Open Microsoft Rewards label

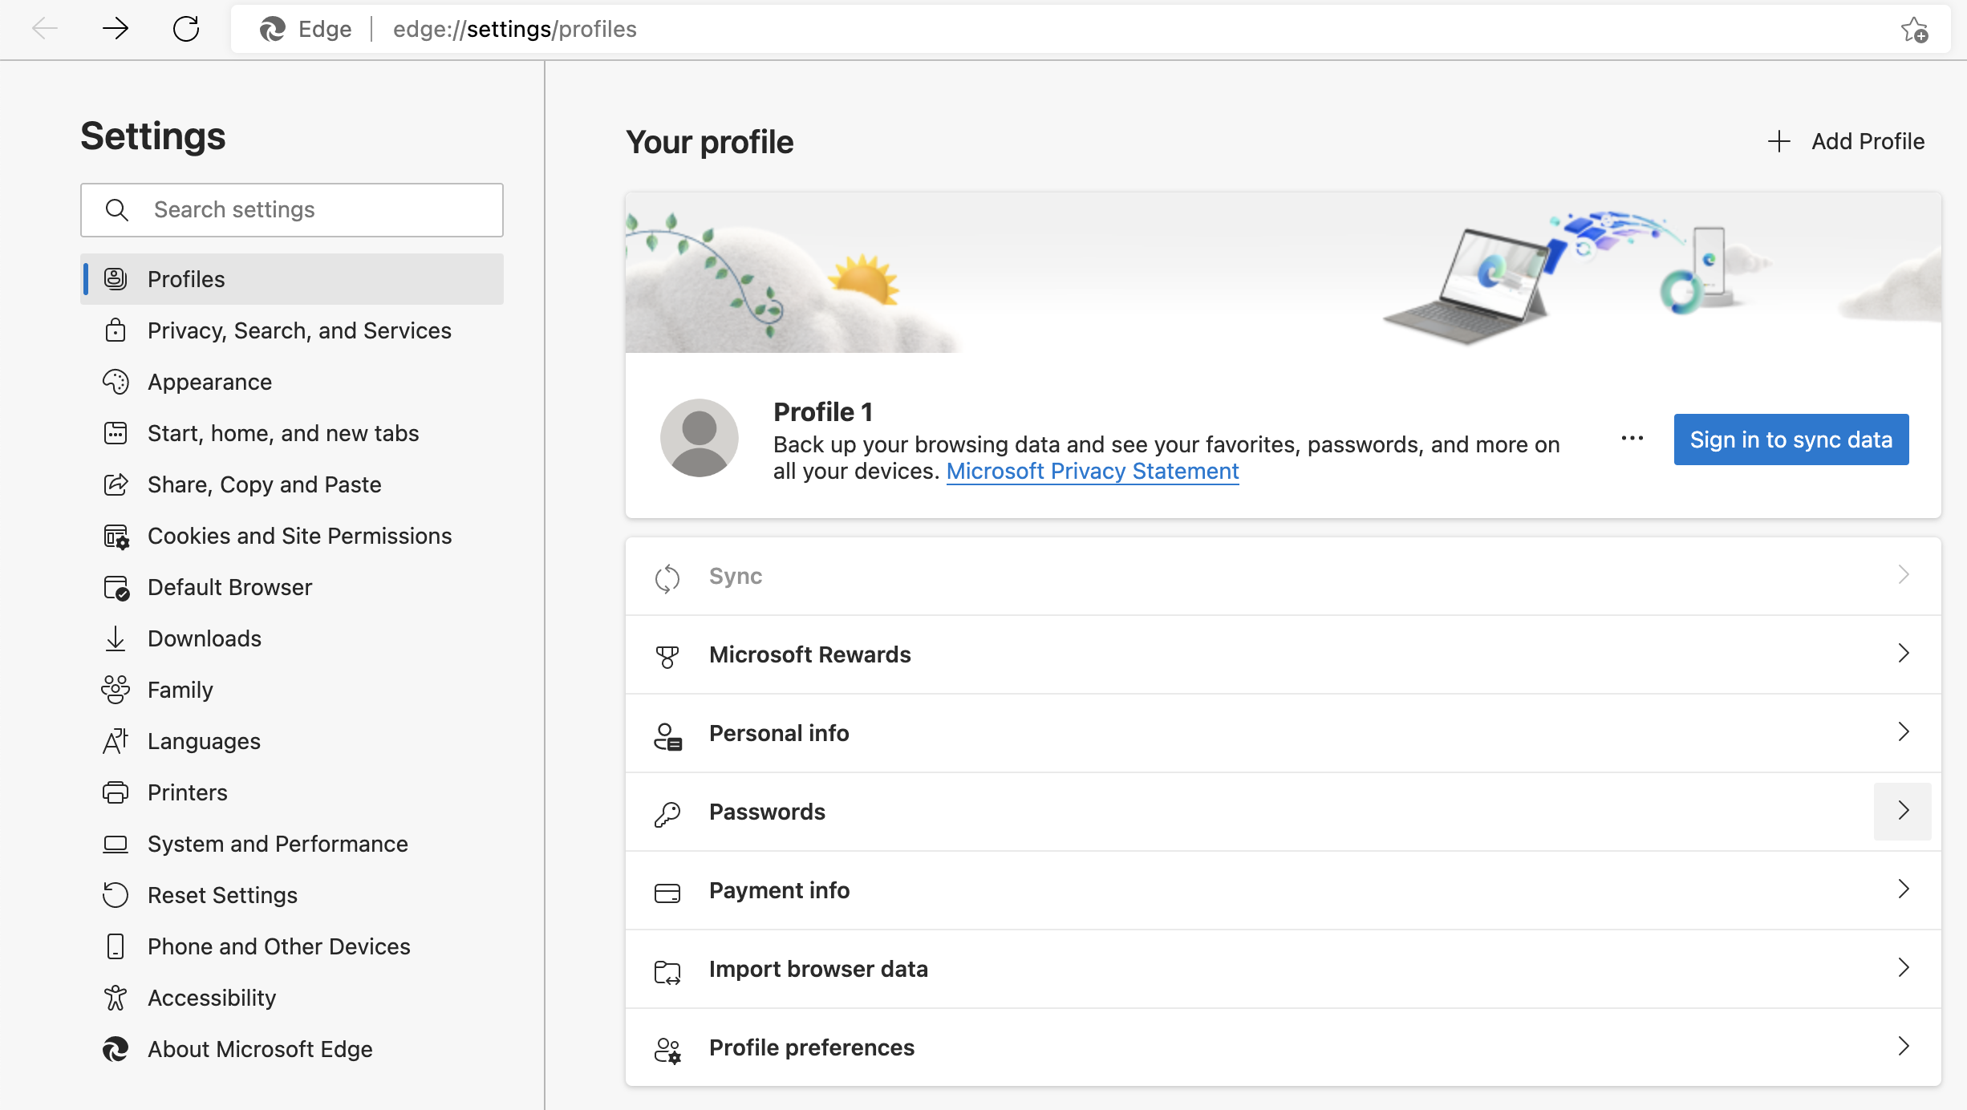click(x=810, y=654)
